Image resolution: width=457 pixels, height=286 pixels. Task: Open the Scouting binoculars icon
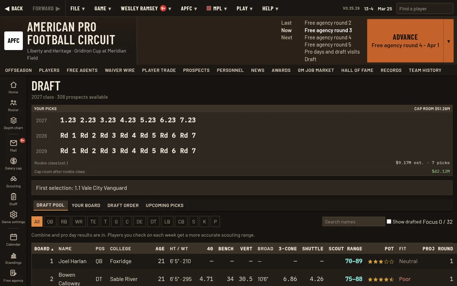(13, 182)
